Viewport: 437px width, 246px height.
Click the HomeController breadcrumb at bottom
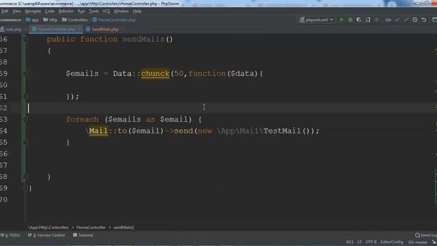click(x=91, y=228)
